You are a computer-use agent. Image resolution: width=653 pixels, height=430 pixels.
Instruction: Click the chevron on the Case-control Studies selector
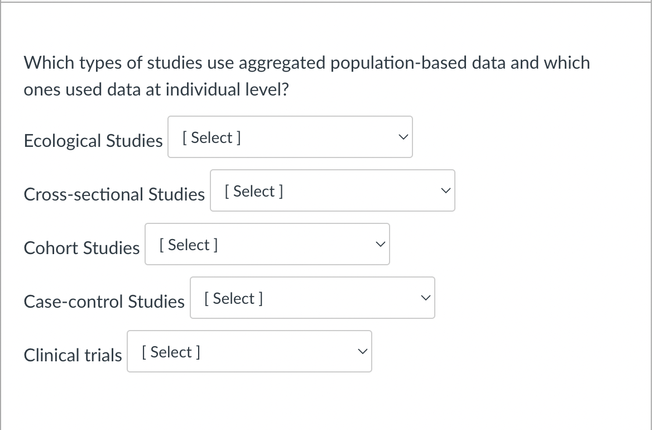pyautogui.click(x=425, y=297)
